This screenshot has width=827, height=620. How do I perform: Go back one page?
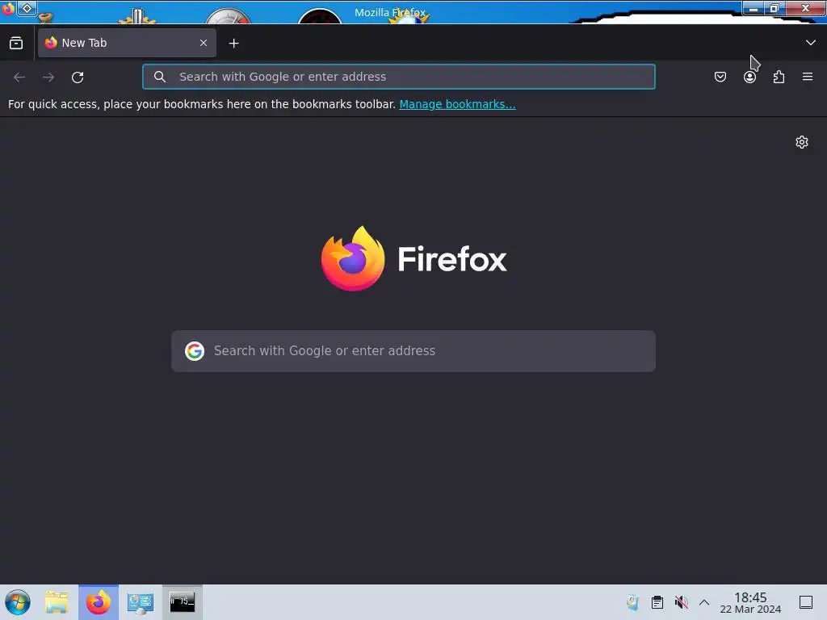(x=19, y=77)
